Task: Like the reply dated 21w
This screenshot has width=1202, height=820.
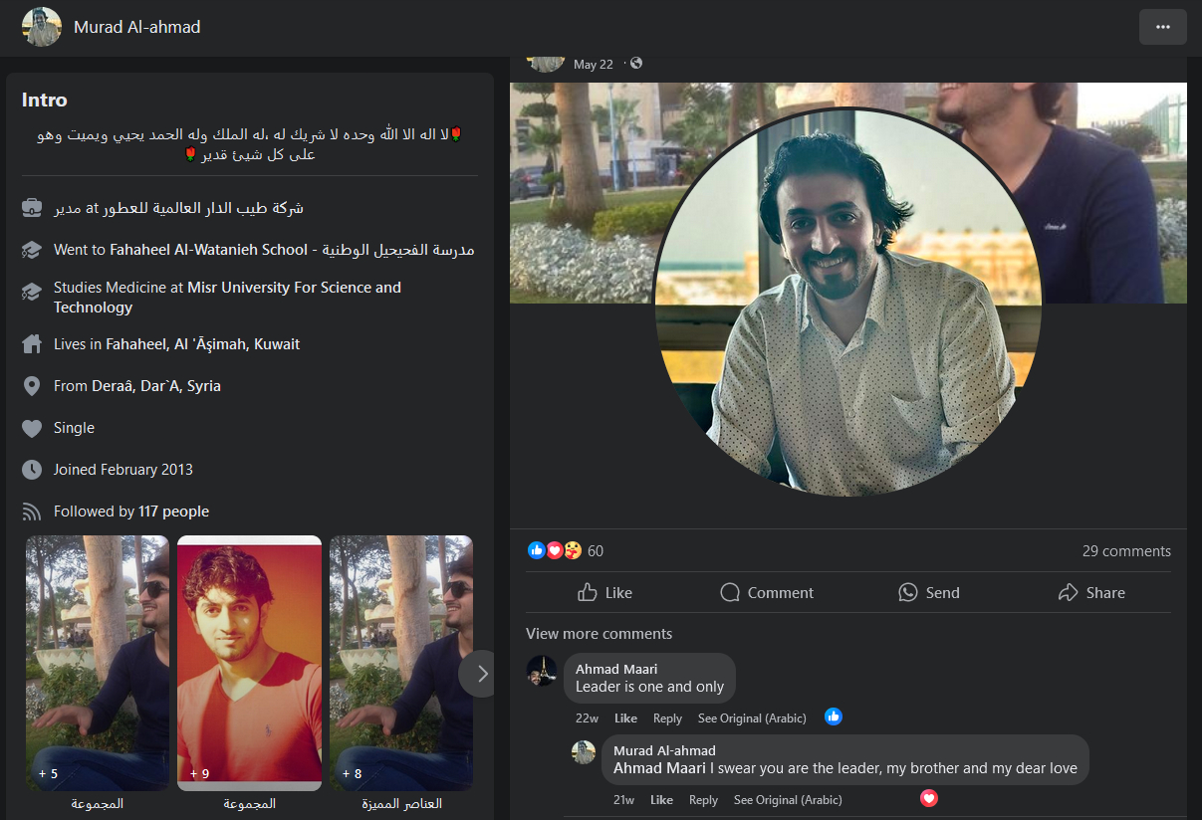Action: click(661, 800)
